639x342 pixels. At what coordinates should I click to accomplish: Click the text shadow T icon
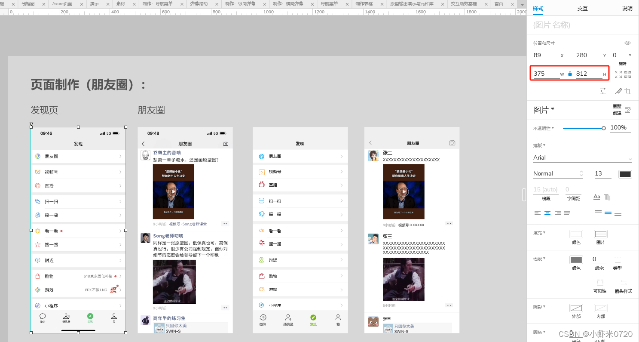point(607,197)
